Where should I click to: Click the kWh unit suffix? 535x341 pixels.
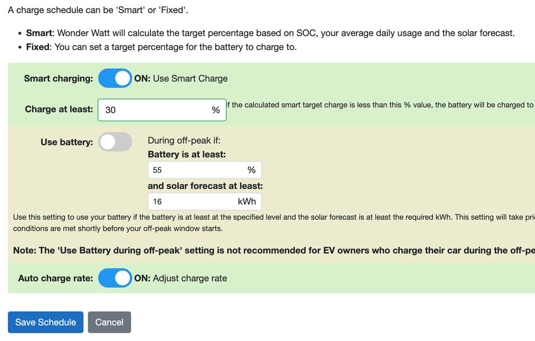click(x=247, y=201)
